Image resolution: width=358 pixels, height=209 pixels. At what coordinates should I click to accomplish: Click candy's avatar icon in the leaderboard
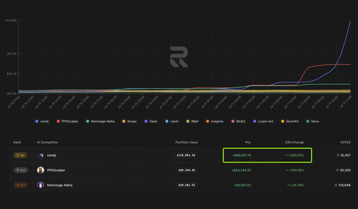coord(41,155)
